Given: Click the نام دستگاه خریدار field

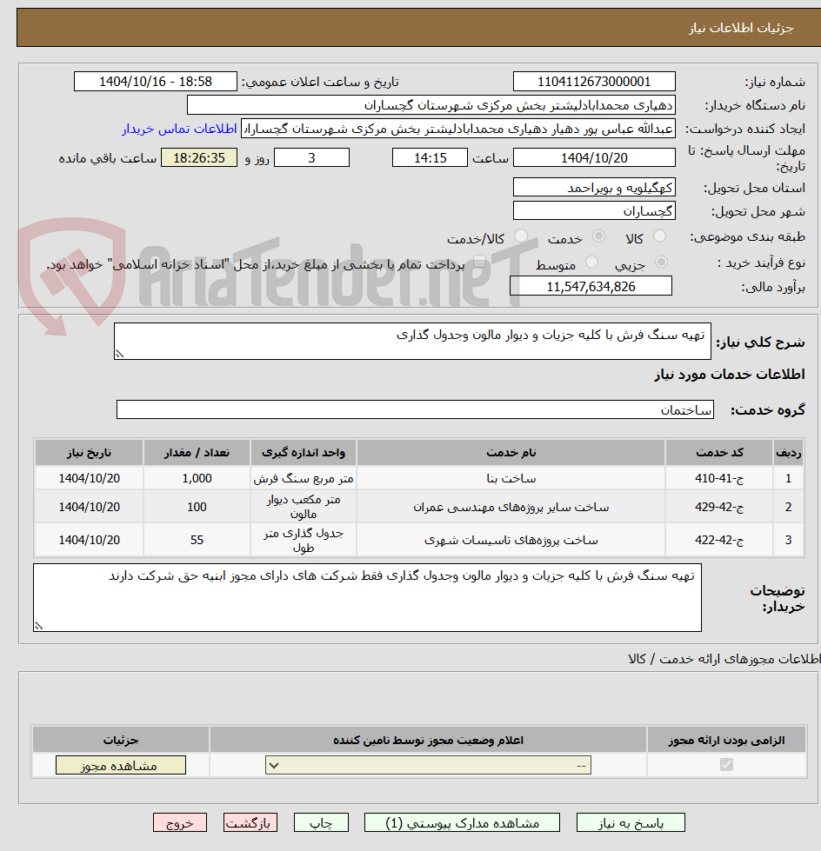Looking at the screenshot, I should click(431, 105).
